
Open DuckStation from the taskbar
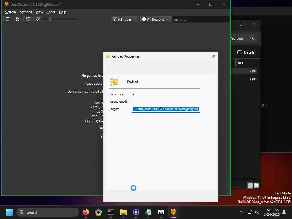click(174, 212)
